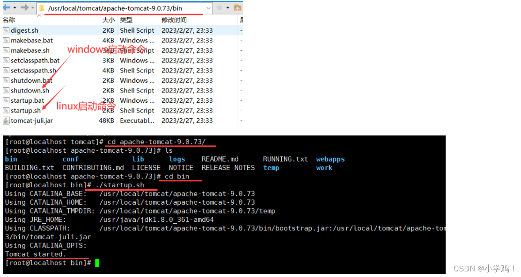Click the './startup.sh' command text
The image size is (521, 277).
[120, 185]
